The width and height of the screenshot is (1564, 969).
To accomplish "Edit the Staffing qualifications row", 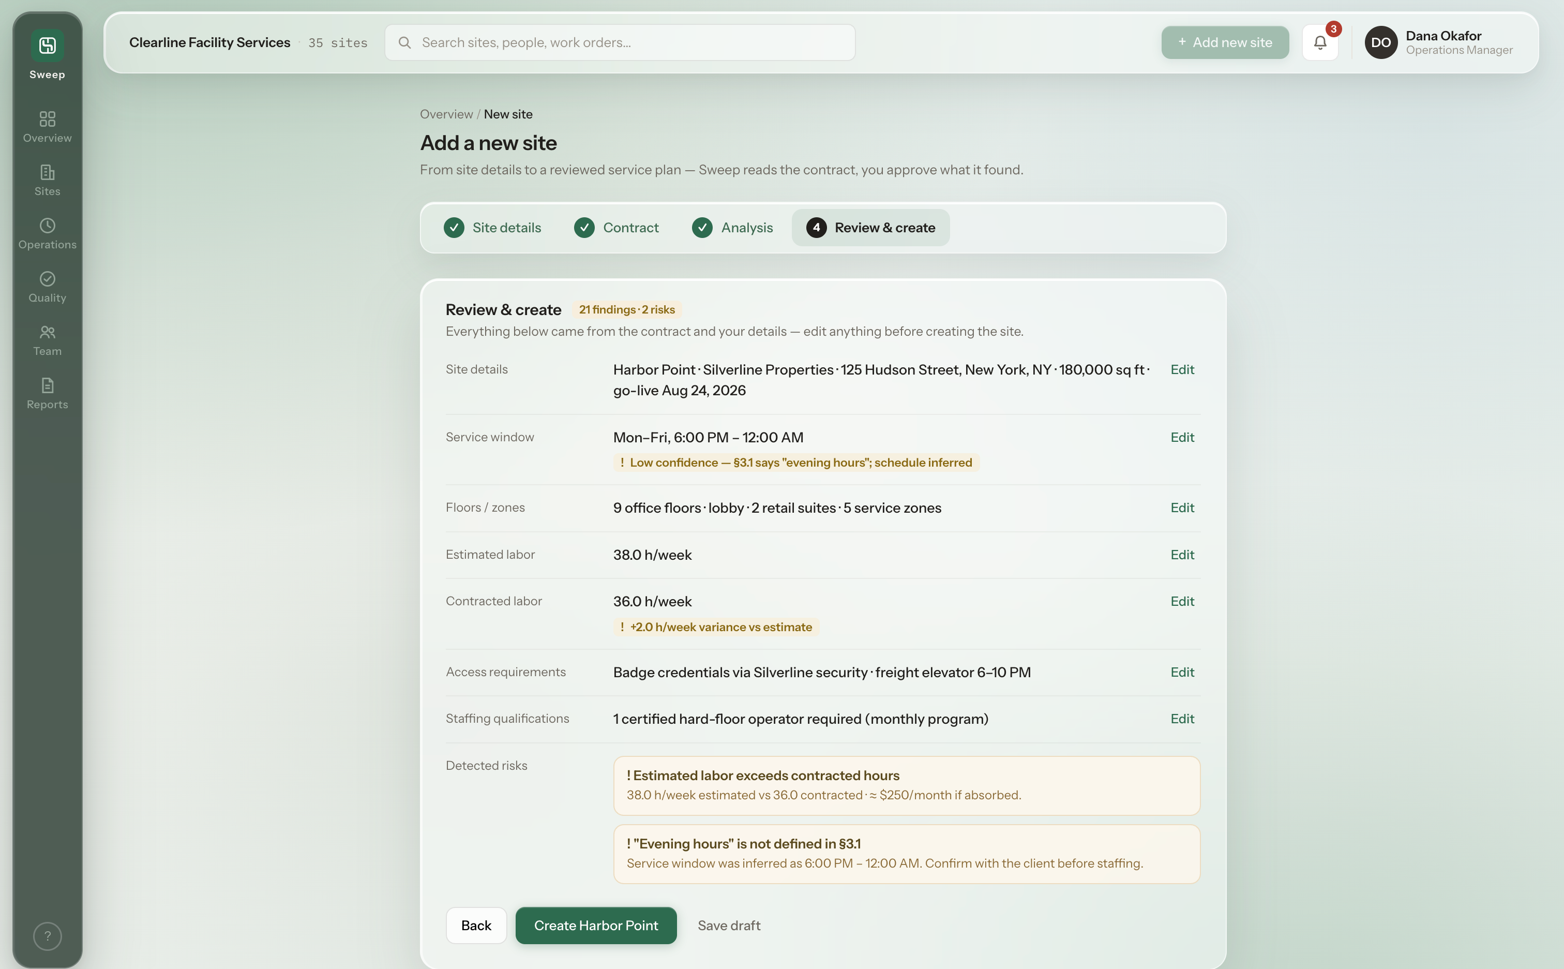I will (x=1182, y=719).
